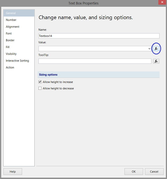Viewport: 167px width, 179px height.
Task: Switch to the Action page
Action: [10, 67]
